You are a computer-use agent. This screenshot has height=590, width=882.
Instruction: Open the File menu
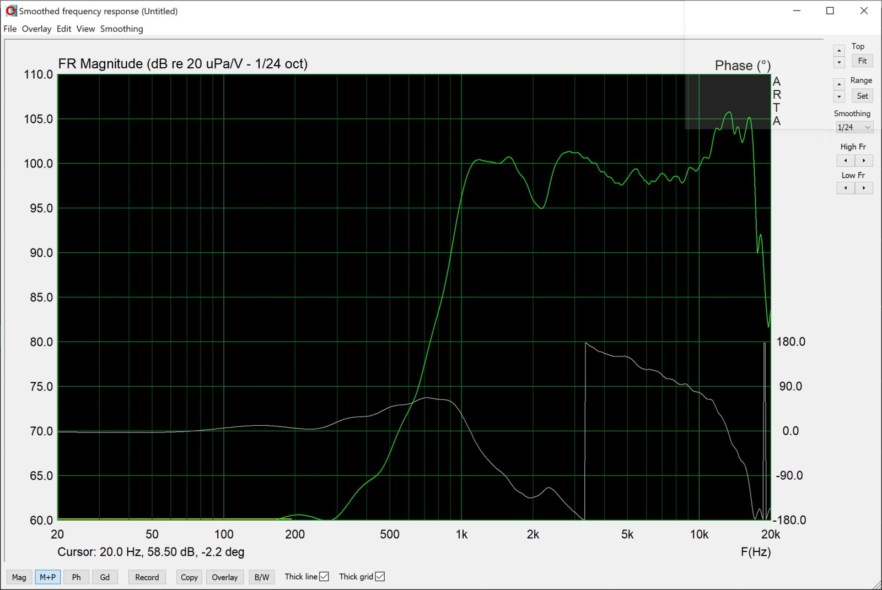10,29
